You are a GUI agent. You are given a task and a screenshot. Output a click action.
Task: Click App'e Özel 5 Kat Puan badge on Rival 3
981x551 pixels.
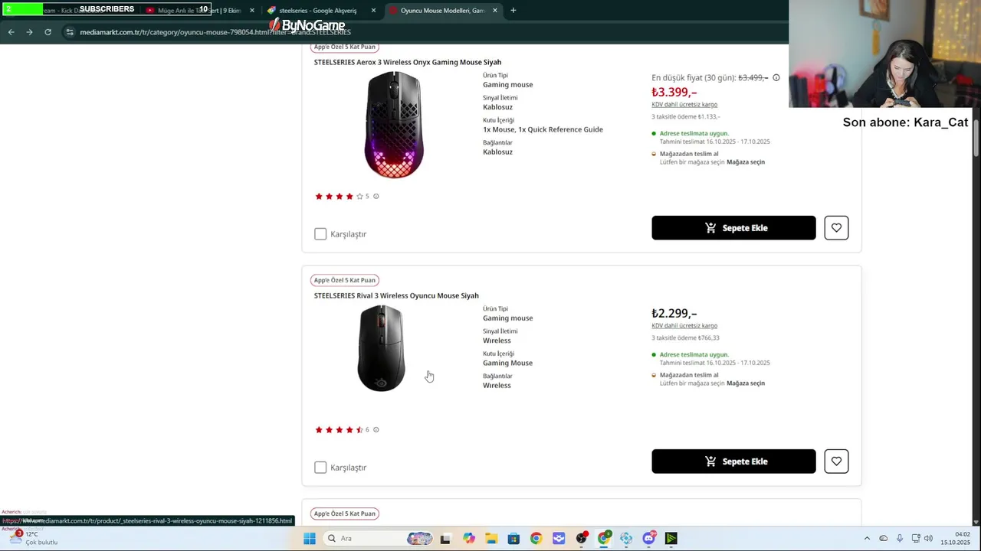(x=345, y=280)
